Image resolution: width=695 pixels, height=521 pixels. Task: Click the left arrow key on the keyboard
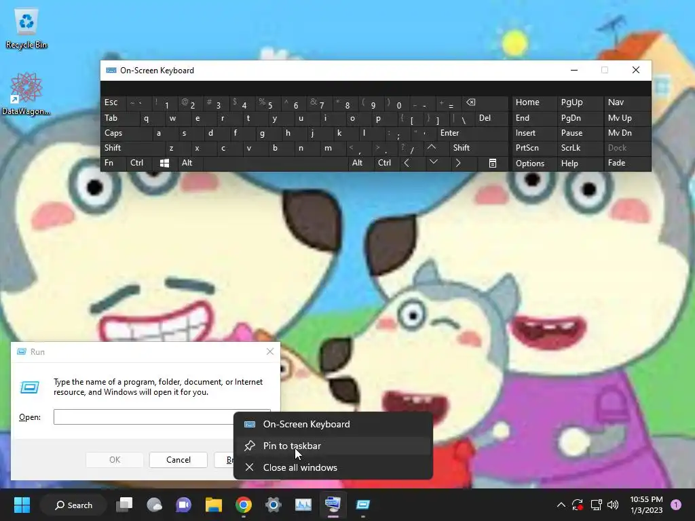pyautogui.click(x=407, y=163)
